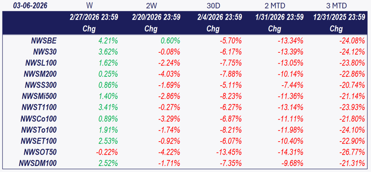Image resolution: width=371 pixels, height=172 pixels.
Task: Click the 2/27/2026 23:59 date header
Action: (x=94, y=17)
